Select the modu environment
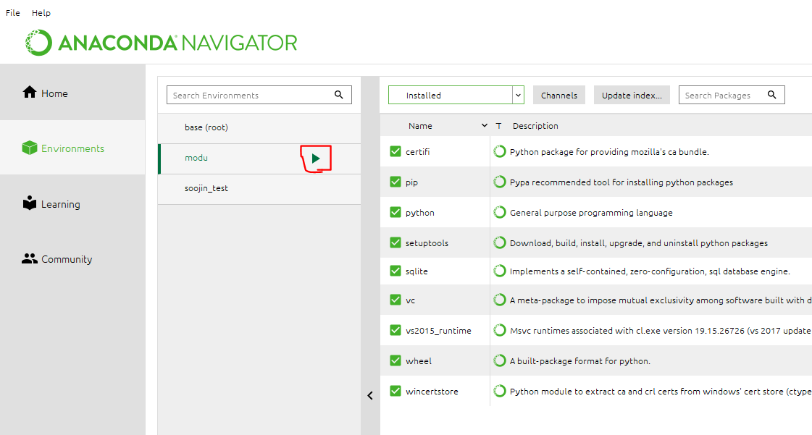Image resolution: width=812 pixels, height=435 pixels. click(259, 159)
